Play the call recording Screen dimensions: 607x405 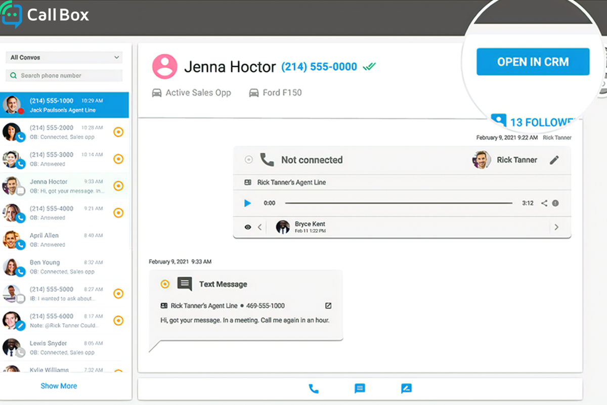click(x=247, y=203)
